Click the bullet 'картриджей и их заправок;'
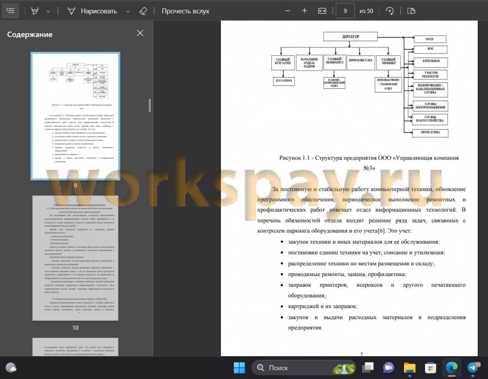488x379 pixels. point(323,306)
